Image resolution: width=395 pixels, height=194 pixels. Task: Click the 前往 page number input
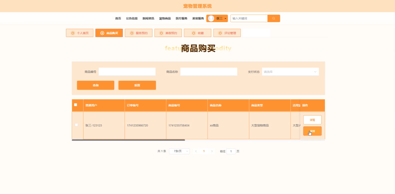click(x=231, y=151)
